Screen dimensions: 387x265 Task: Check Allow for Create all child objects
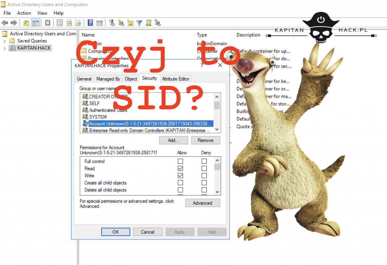click(180, 183)
